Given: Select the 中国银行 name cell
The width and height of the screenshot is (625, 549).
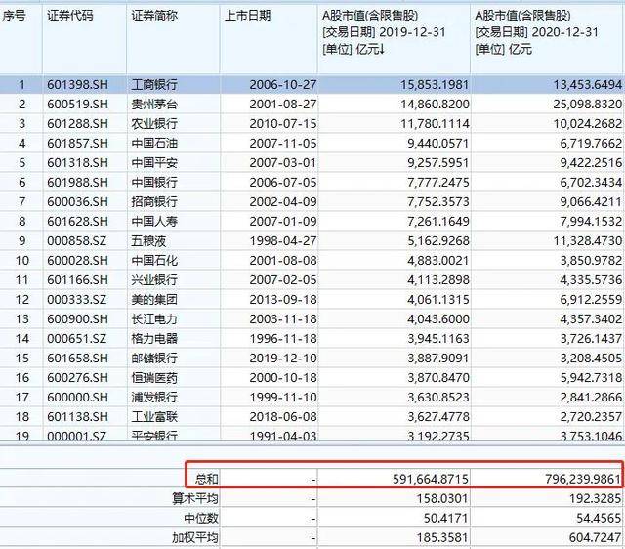Looking at the screenshot, I should point(154,183).
